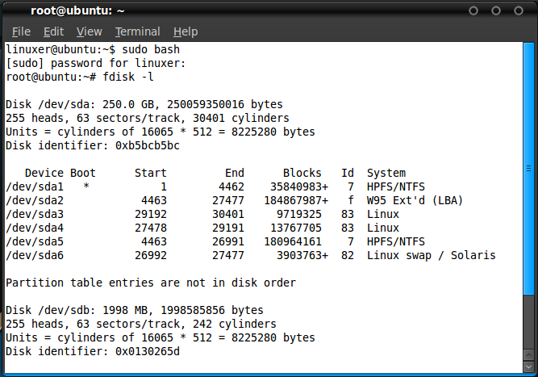Click the 'Blocks' column header
This screenshot has width=538, height=377.
(x=302, y=173)
